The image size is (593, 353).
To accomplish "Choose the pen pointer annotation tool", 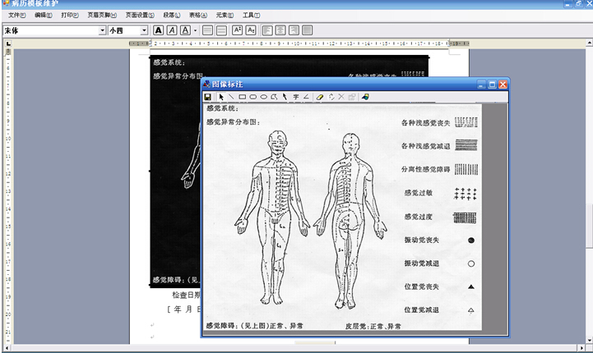I will pyautogui.click(x=285, y=97).
